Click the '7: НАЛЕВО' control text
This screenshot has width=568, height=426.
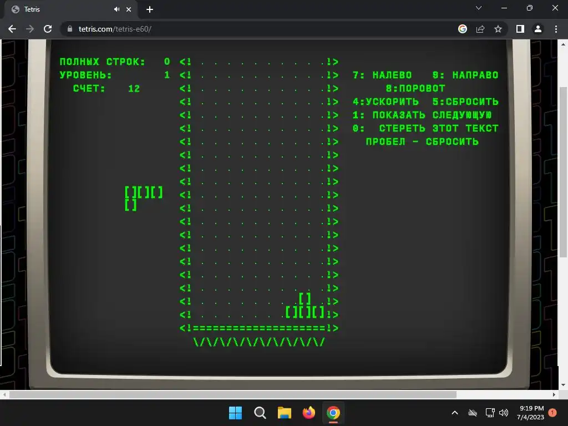382,75
